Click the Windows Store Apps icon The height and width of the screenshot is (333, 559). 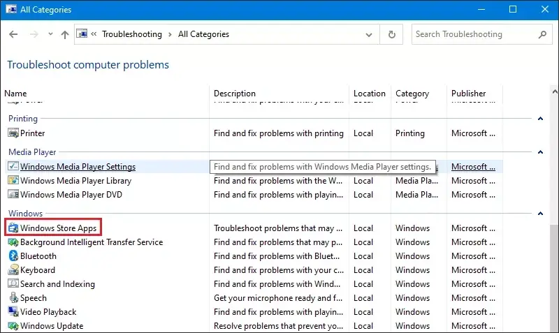tap(13, 228)
